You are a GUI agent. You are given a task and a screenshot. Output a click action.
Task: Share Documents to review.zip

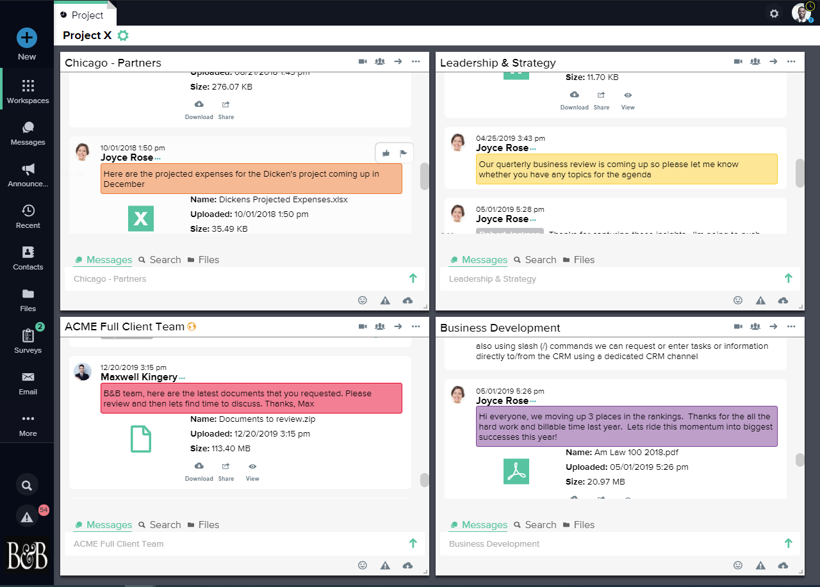click(x=226, y=471)
